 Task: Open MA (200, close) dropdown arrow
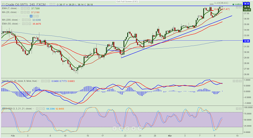pyautogui.click(x=19, y=20)
